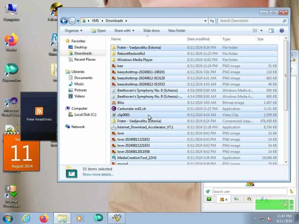299x224 pixels.
Task: Open the Videos library
Action: [x=79, y=96]
